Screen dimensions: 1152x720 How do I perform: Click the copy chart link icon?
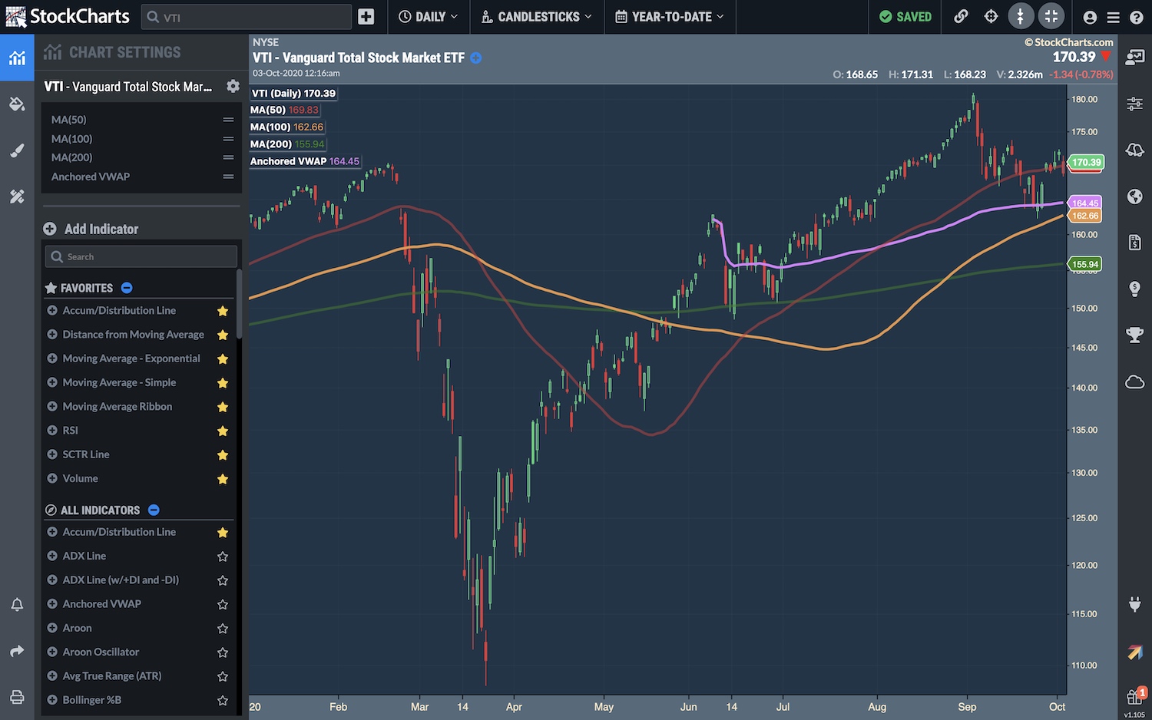click(x=961, y=17)
